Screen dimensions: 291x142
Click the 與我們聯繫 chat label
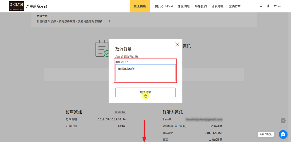pyautogui.click(x=266, y=134)
